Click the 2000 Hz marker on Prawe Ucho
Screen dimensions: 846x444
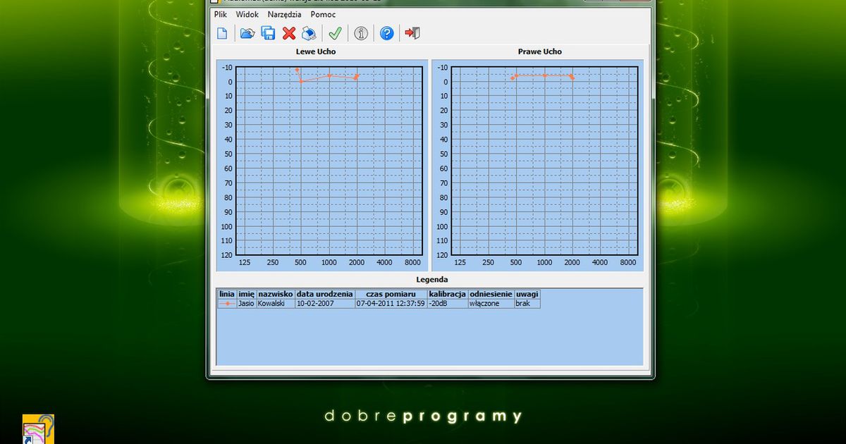pyautogui.click(x=572, y=77)
